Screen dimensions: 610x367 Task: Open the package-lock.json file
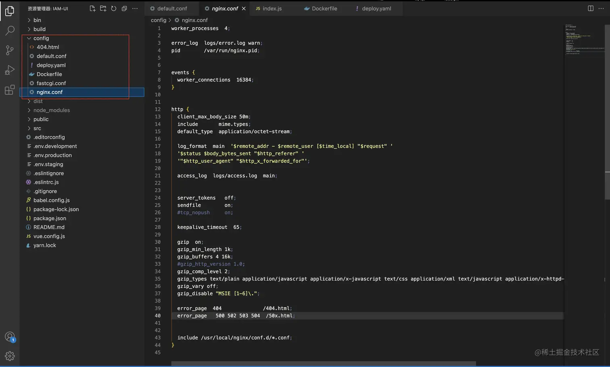(x=82, y=210)
